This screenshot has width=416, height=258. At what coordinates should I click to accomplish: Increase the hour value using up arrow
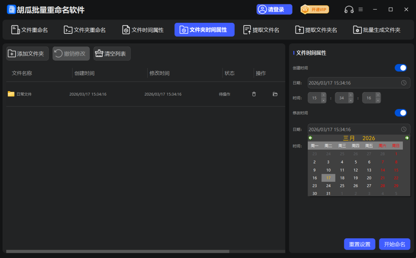pyautogui.click(x=323, y=95)
